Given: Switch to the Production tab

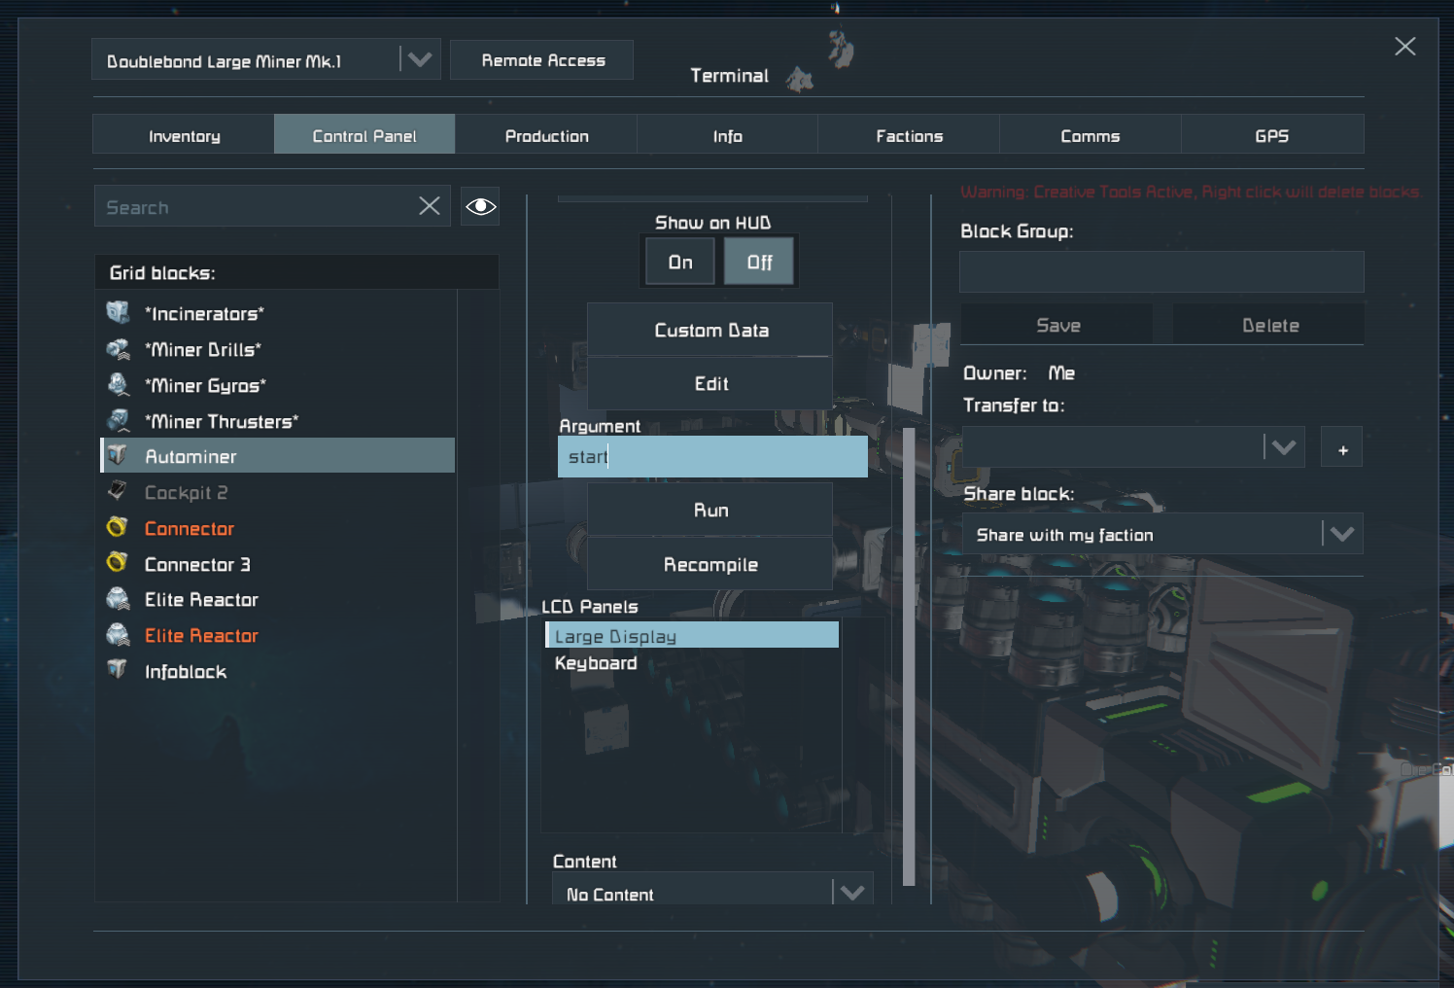Looking at the screenshot, I should (x=546, y=135).
